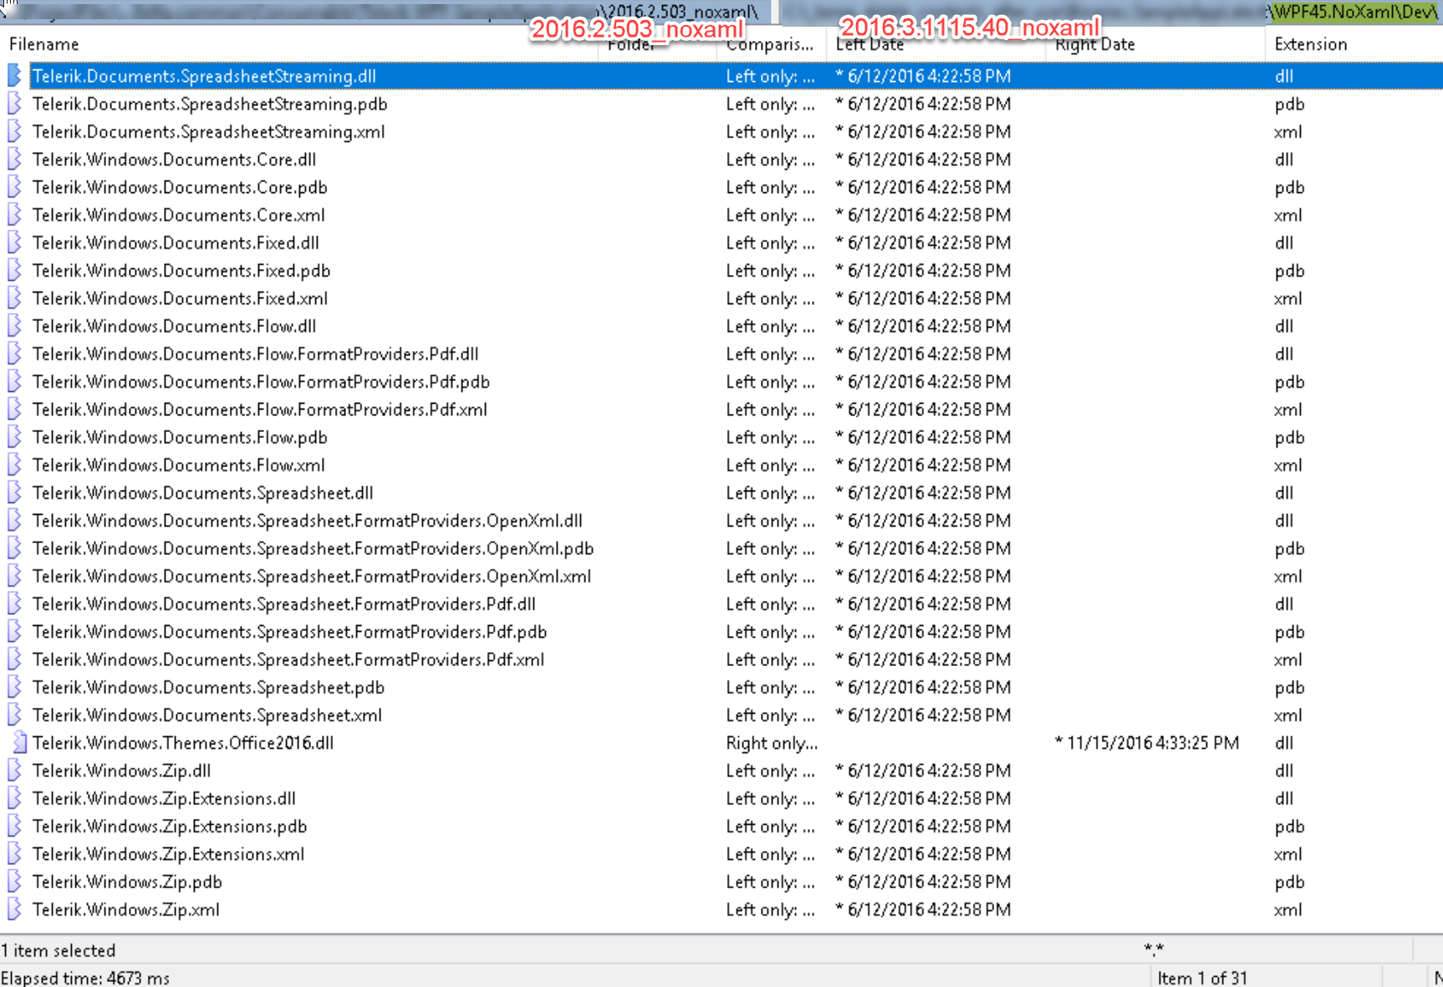Click the file icon for Telerik.Windows.Zip.Extensions.xml
The height and width of the screenshot is (987, 1443).
pyautogui.click(x=14, y=854)
